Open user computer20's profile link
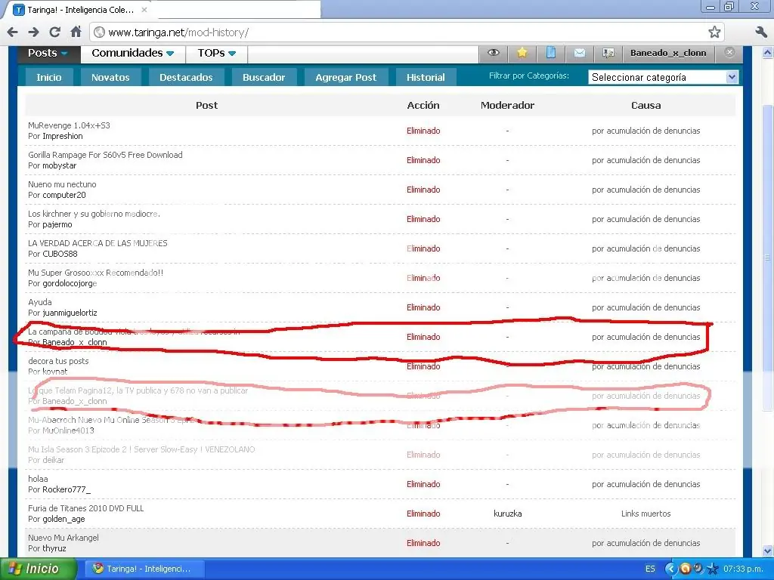This screenshot has width=774, height=580. click(64, 196)
